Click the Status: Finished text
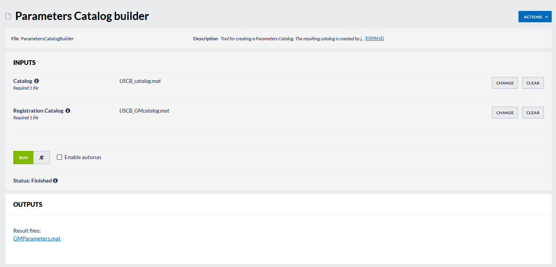The height and width of the screenshot is (267, 556). click(x=32, y=181)
